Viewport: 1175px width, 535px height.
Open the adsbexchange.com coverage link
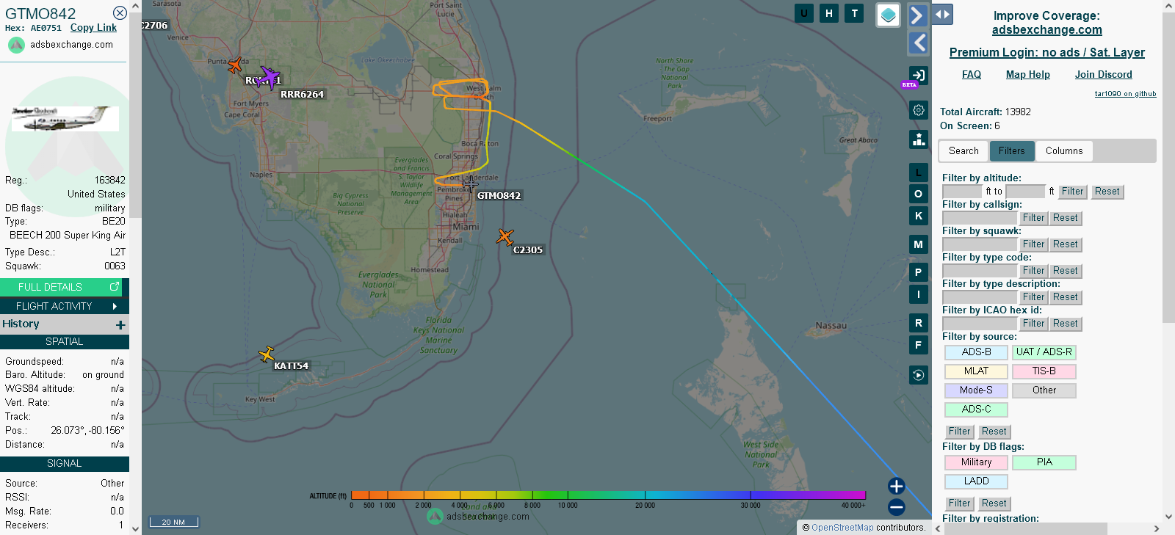click(x=1046, y=29)
